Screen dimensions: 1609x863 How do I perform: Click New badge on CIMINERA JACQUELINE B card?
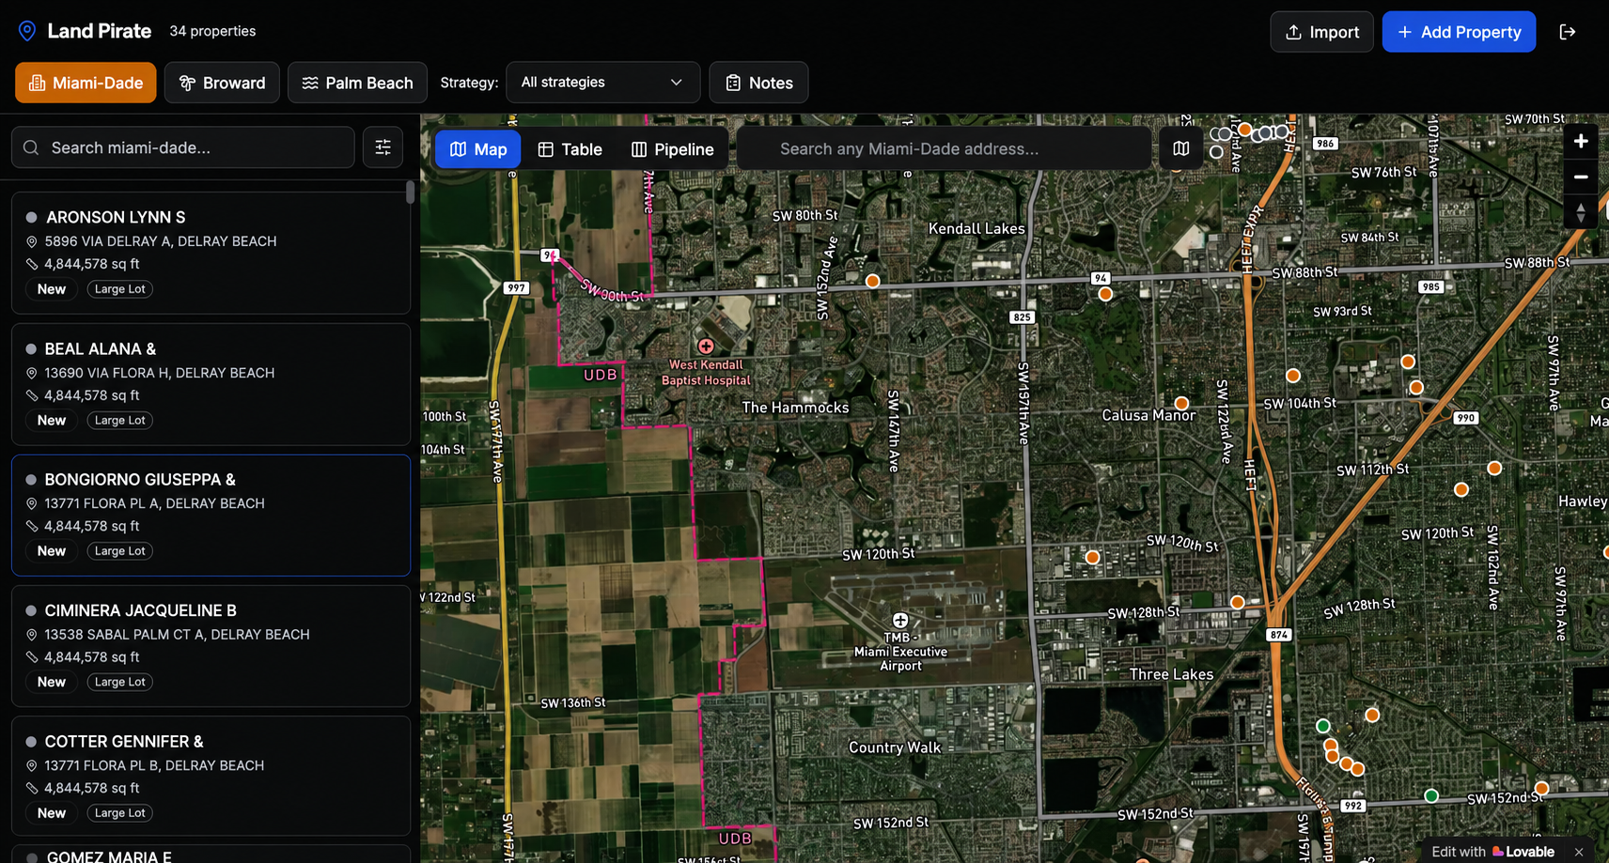[52, 682]
